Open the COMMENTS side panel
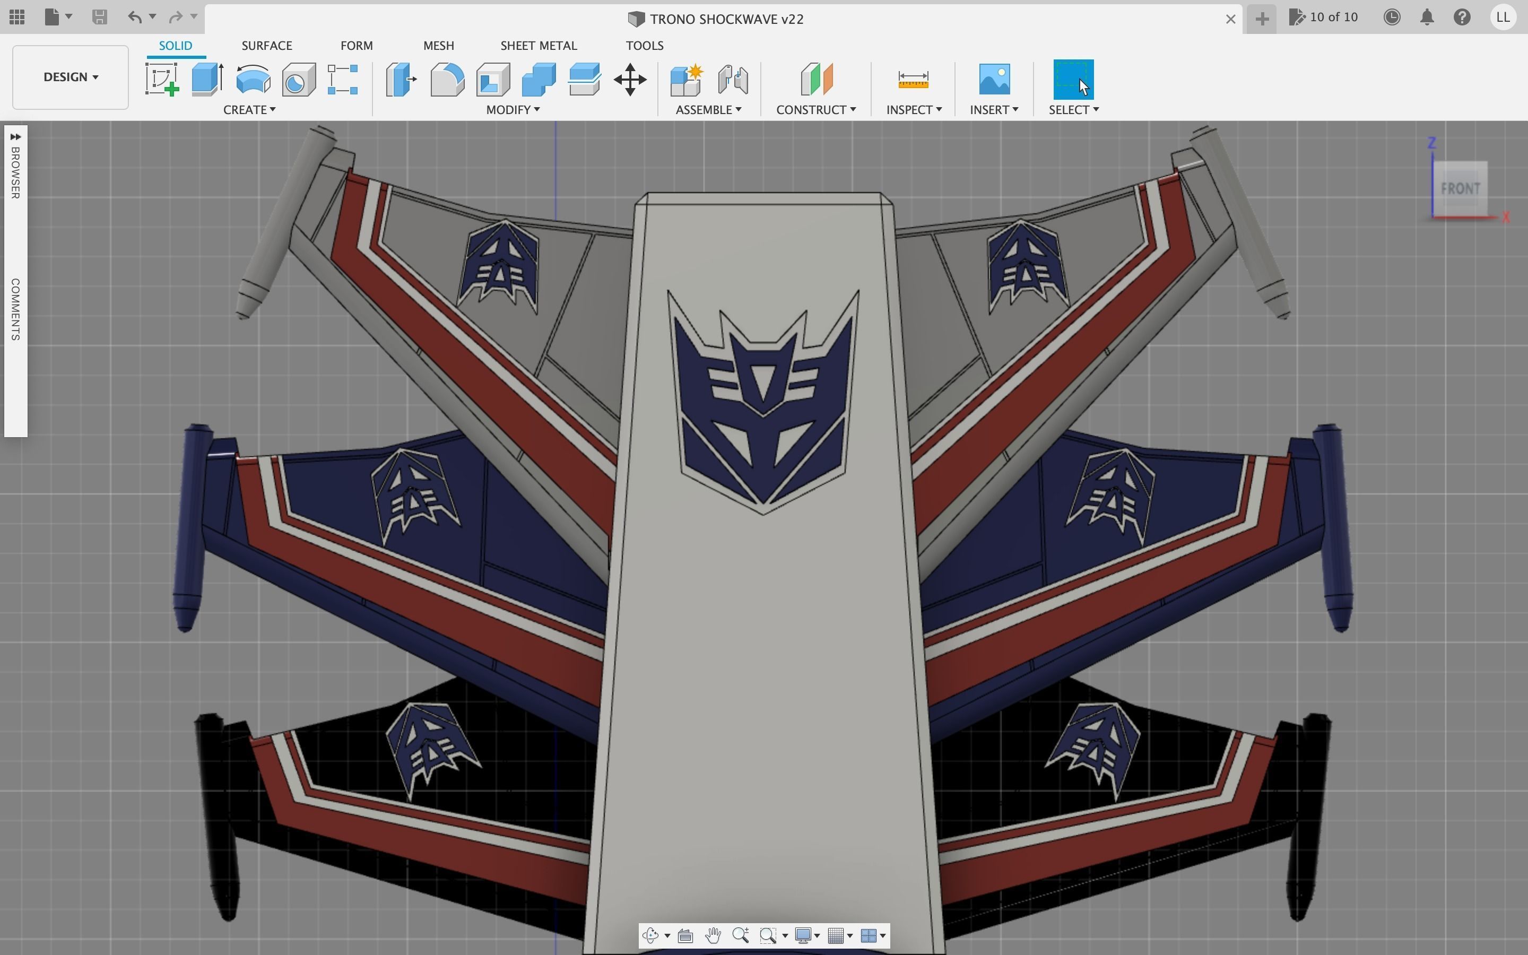Screen dimensions: 1528x955 pyautogui.click(x=15, y=309)
